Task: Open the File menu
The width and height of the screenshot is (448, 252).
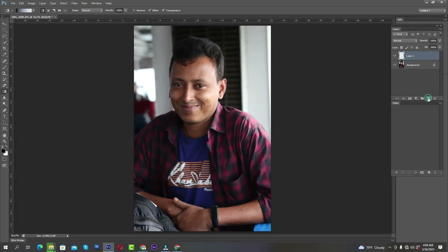Action: click(13, 3)
